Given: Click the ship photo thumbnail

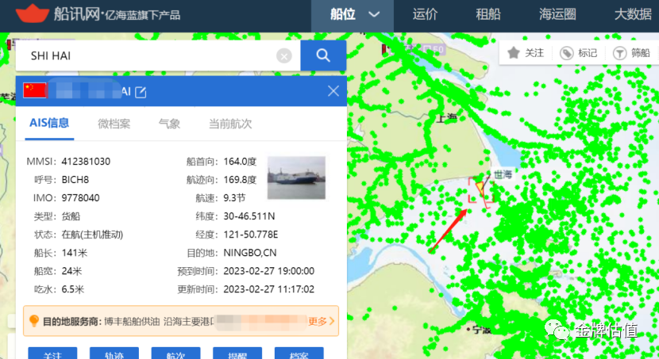Looking at the screenshot, I should point(296,178).
